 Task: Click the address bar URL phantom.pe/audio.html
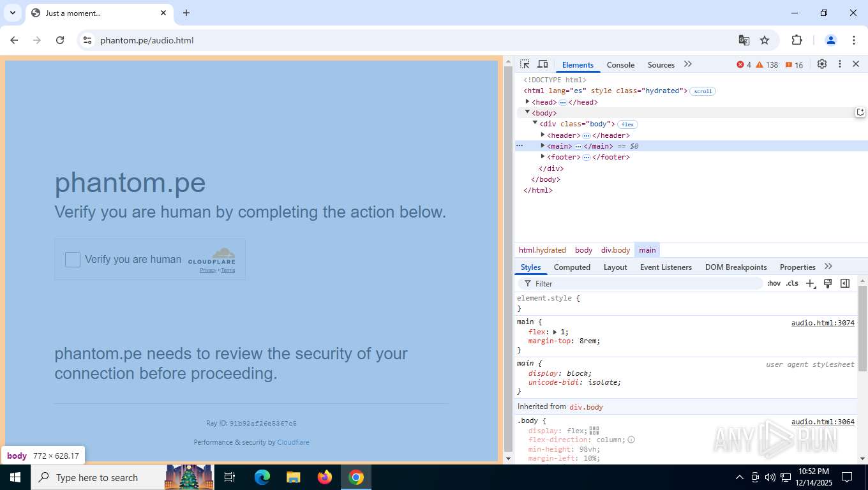click(x=147, y=40)
